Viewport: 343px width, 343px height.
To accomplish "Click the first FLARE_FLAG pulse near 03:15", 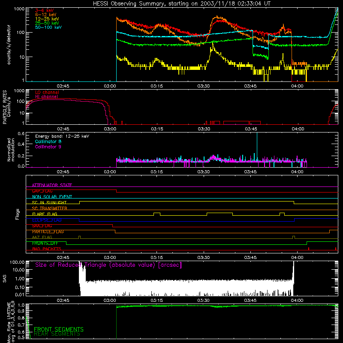I will pyautogui.click(x=157, y=214).
